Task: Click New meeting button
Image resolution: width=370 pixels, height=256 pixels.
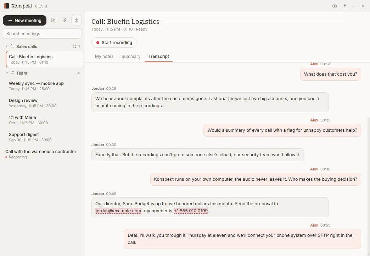Action: coord(24,20)
